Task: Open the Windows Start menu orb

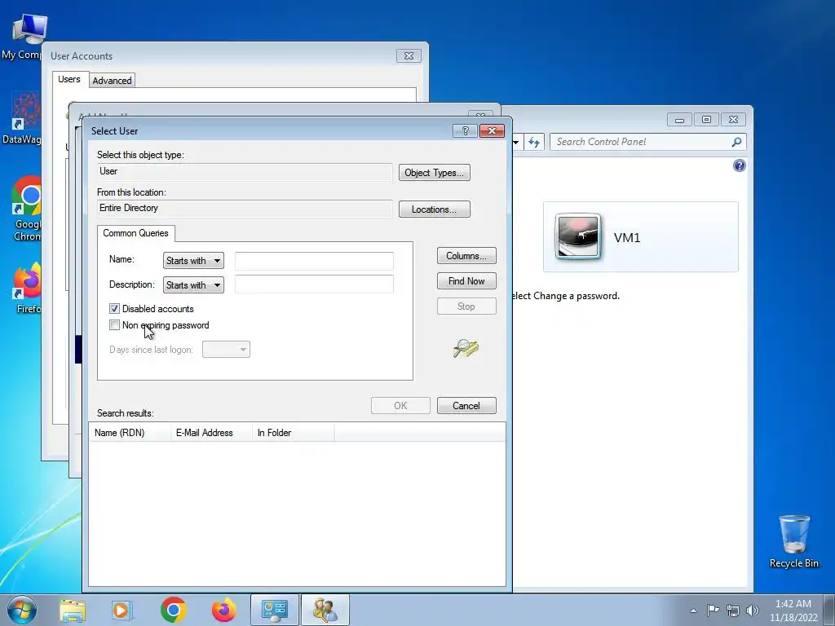Action: tap(22, 610)
